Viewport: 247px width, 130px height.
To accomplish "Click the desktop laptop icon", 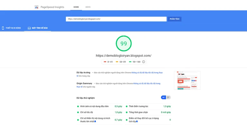I will pos(29,28).
